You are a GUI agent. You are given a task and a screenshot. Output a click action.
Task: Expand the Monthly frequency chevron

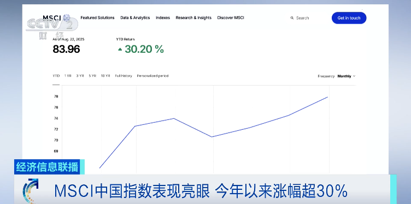click(354, 76)
